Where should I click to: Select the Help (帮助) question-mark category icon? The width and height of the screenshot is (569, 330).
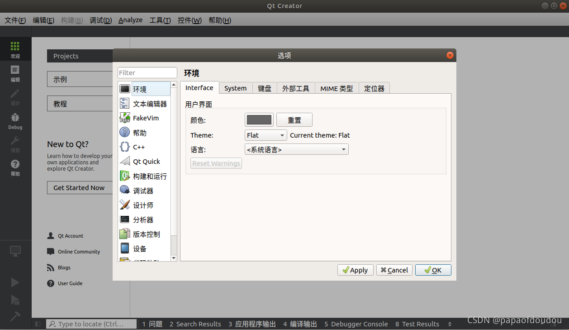coord(125,133)
